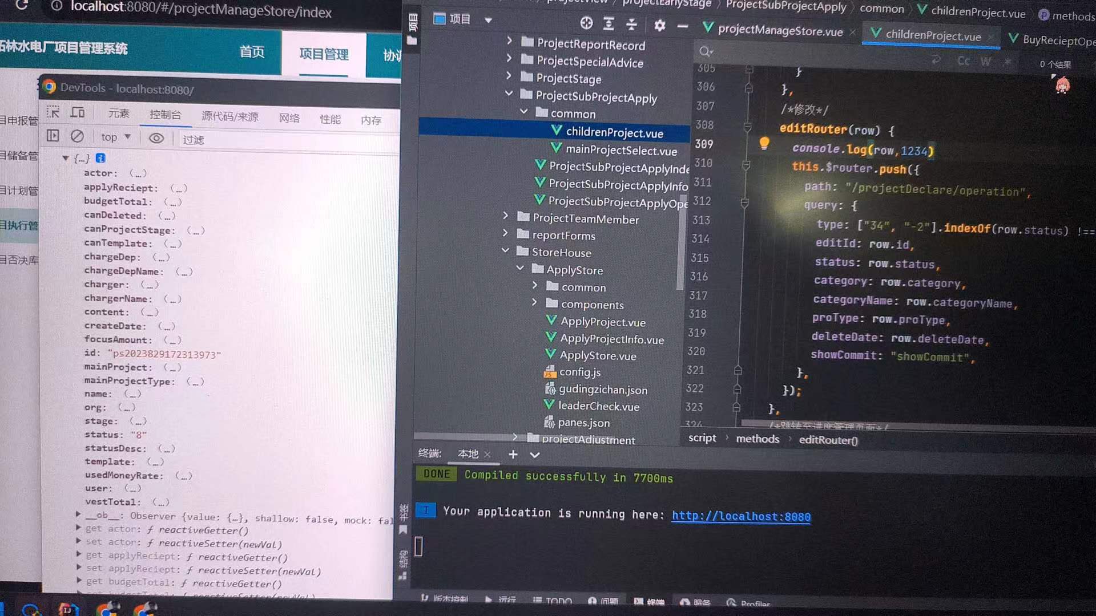
Task: Click the locate-file crosshair icon in project panel
Action: 586,23
